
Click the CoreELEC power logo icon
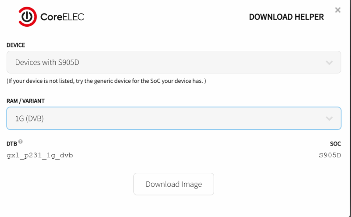pos(28,17)
